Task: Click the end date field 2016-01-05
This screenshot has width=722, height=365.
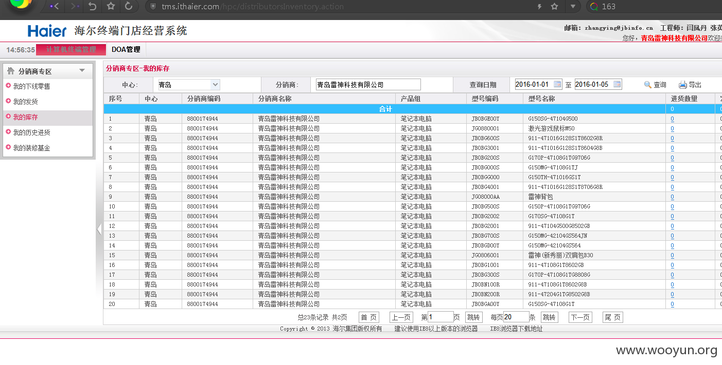Action: click(x=593, y=84)
